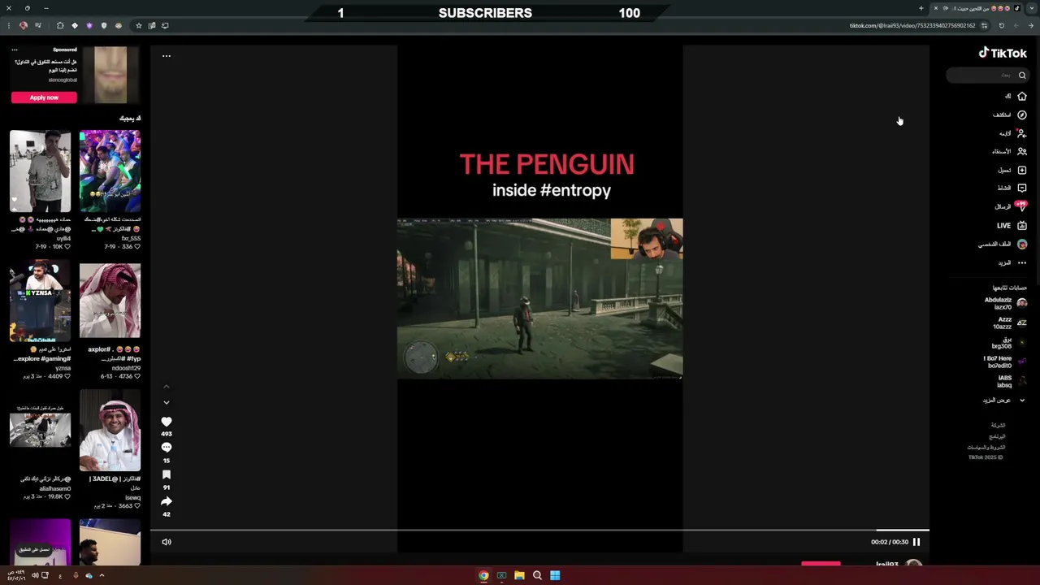This screenshot has width=1040, height=585.
Task: Click the magnifier search icon
Action: point(1022,75)
